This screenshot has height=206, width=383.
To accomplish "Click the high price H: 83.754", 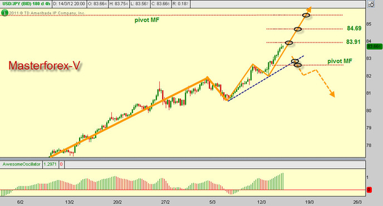I will tap(119, 4).
